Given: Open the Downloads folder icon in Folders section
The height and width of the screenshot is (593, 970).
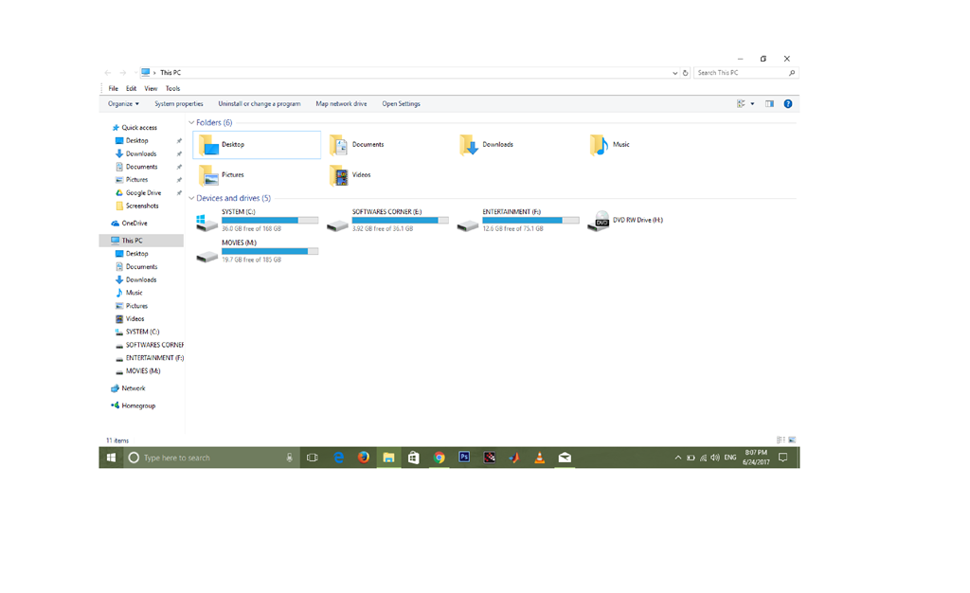Looking at the screenshot, I should [468, 145].
